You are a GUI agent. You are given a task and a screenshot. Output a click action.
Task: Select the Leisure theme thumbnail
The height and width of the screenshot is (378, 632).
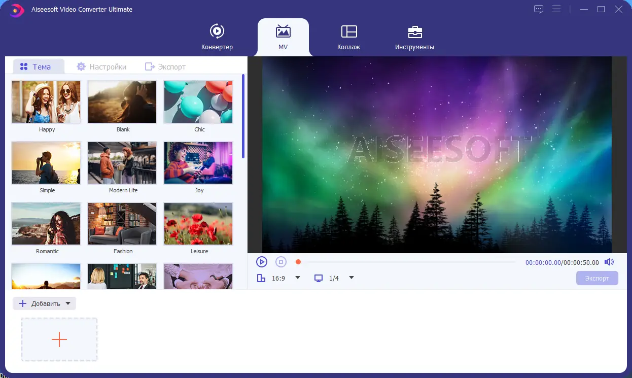point(198,224)
